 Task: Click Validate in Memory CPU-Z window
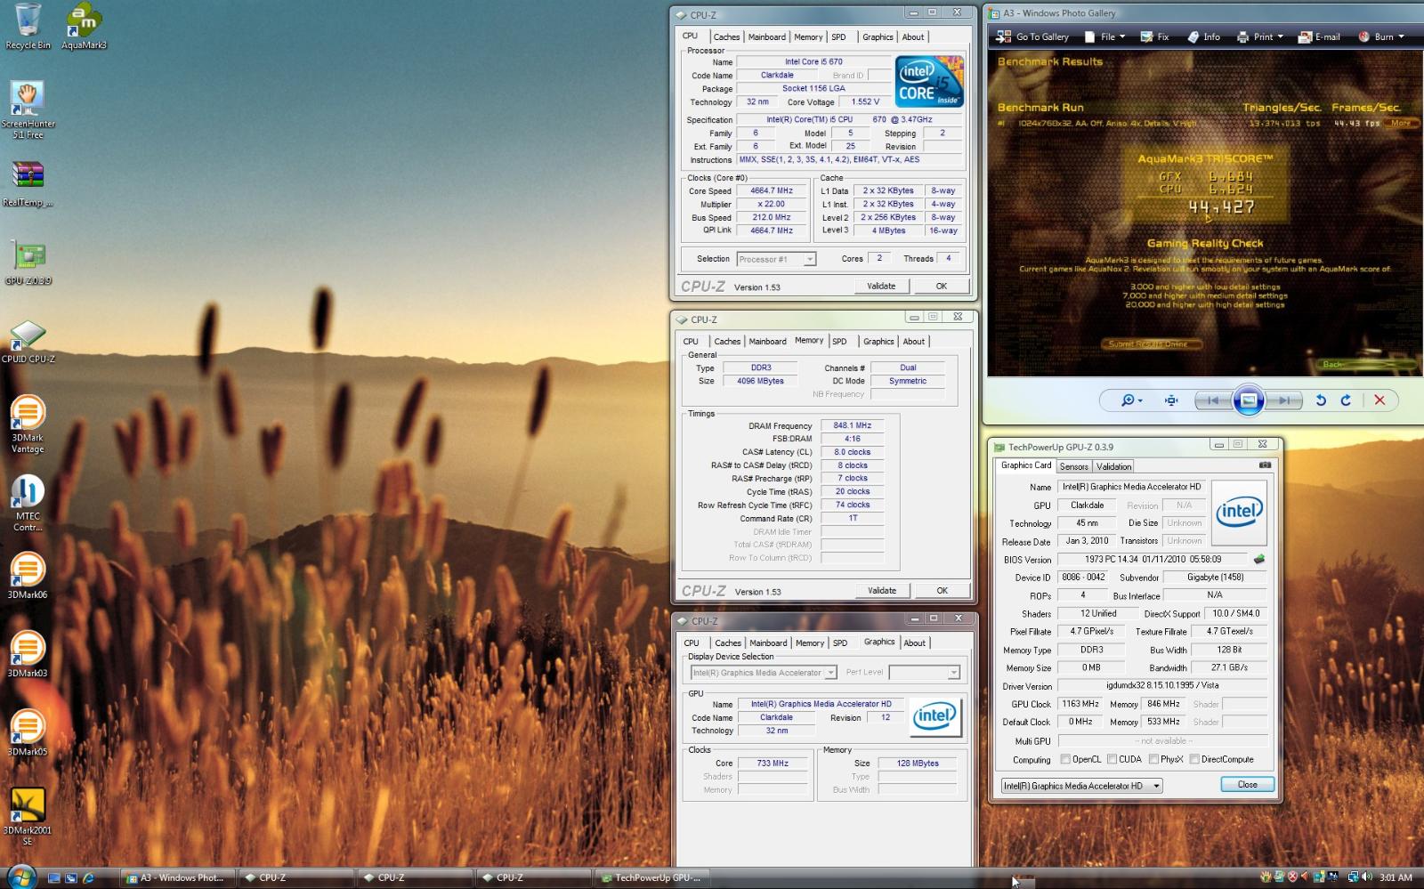882,590
